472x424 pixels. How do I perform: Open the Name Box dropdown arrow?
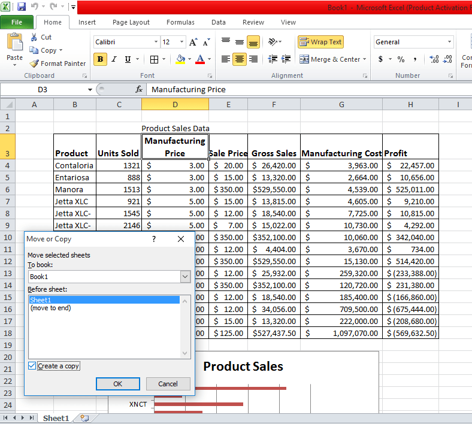click(x=90, y=90)
